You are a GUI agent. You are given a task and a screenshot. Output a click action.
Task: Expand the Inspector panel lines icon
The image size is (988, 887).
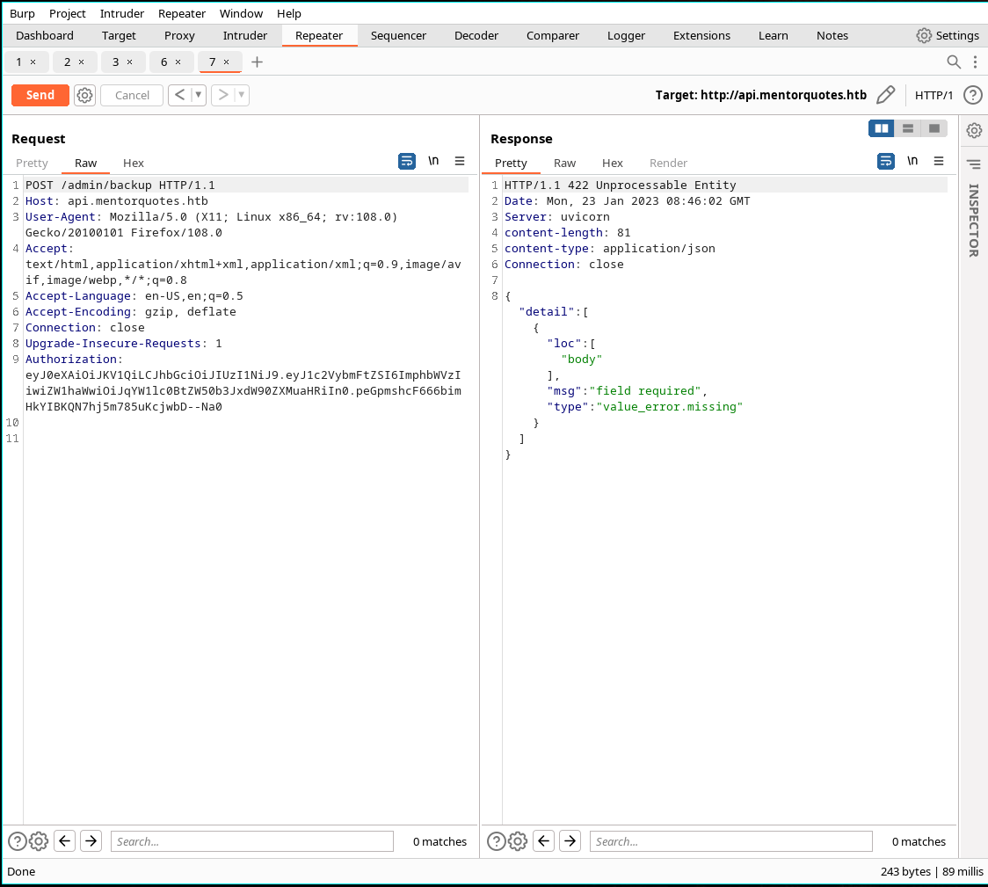(974, 164)
